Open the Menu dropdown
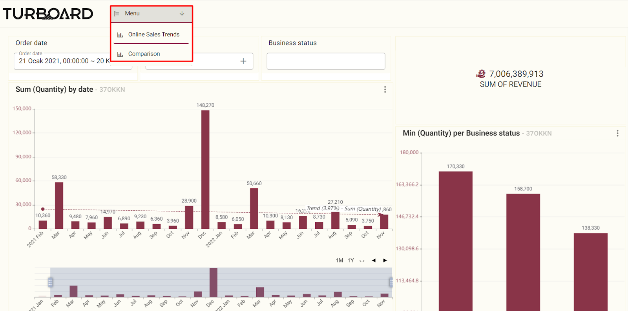The height and width of the screenshot is (311, 628). 151,14
